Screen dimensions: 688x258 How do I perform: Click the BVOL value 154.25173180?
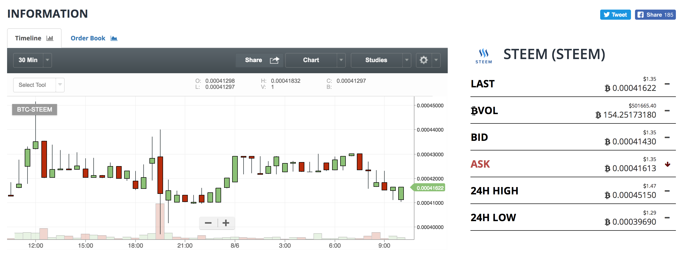[626, 115]
